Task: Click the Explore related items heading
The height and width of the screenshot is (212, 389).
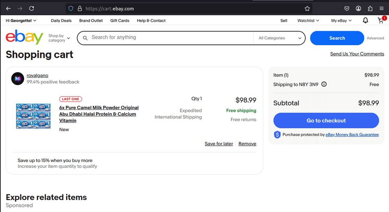Action: tap(46, 197)
